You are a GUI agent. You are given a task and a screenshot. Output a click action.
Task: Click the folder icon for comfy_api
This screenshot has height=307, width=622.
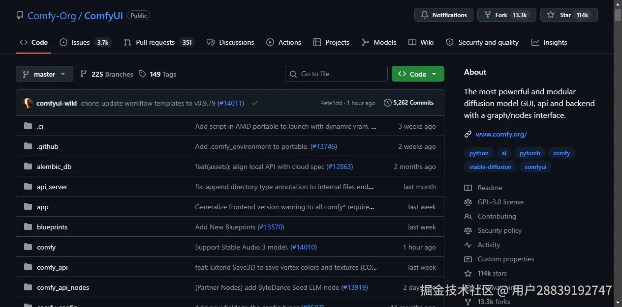point(28,267)
